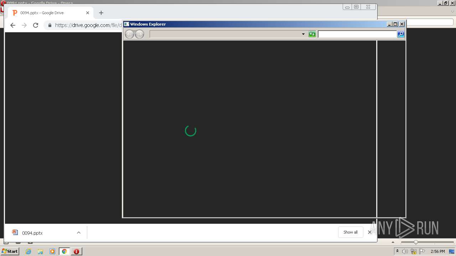Click the Back arrow in Windows Explorer
The image size is (456, 256).
[129, 34]
